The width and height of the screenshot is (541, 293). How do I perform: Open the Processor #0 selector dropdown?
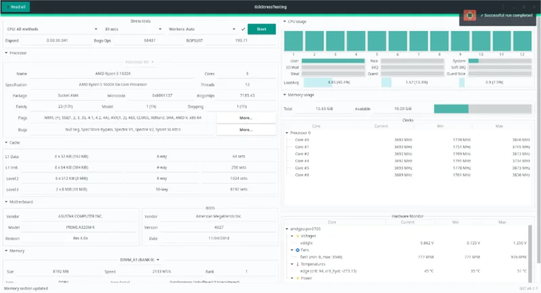(x=140, y=62)
